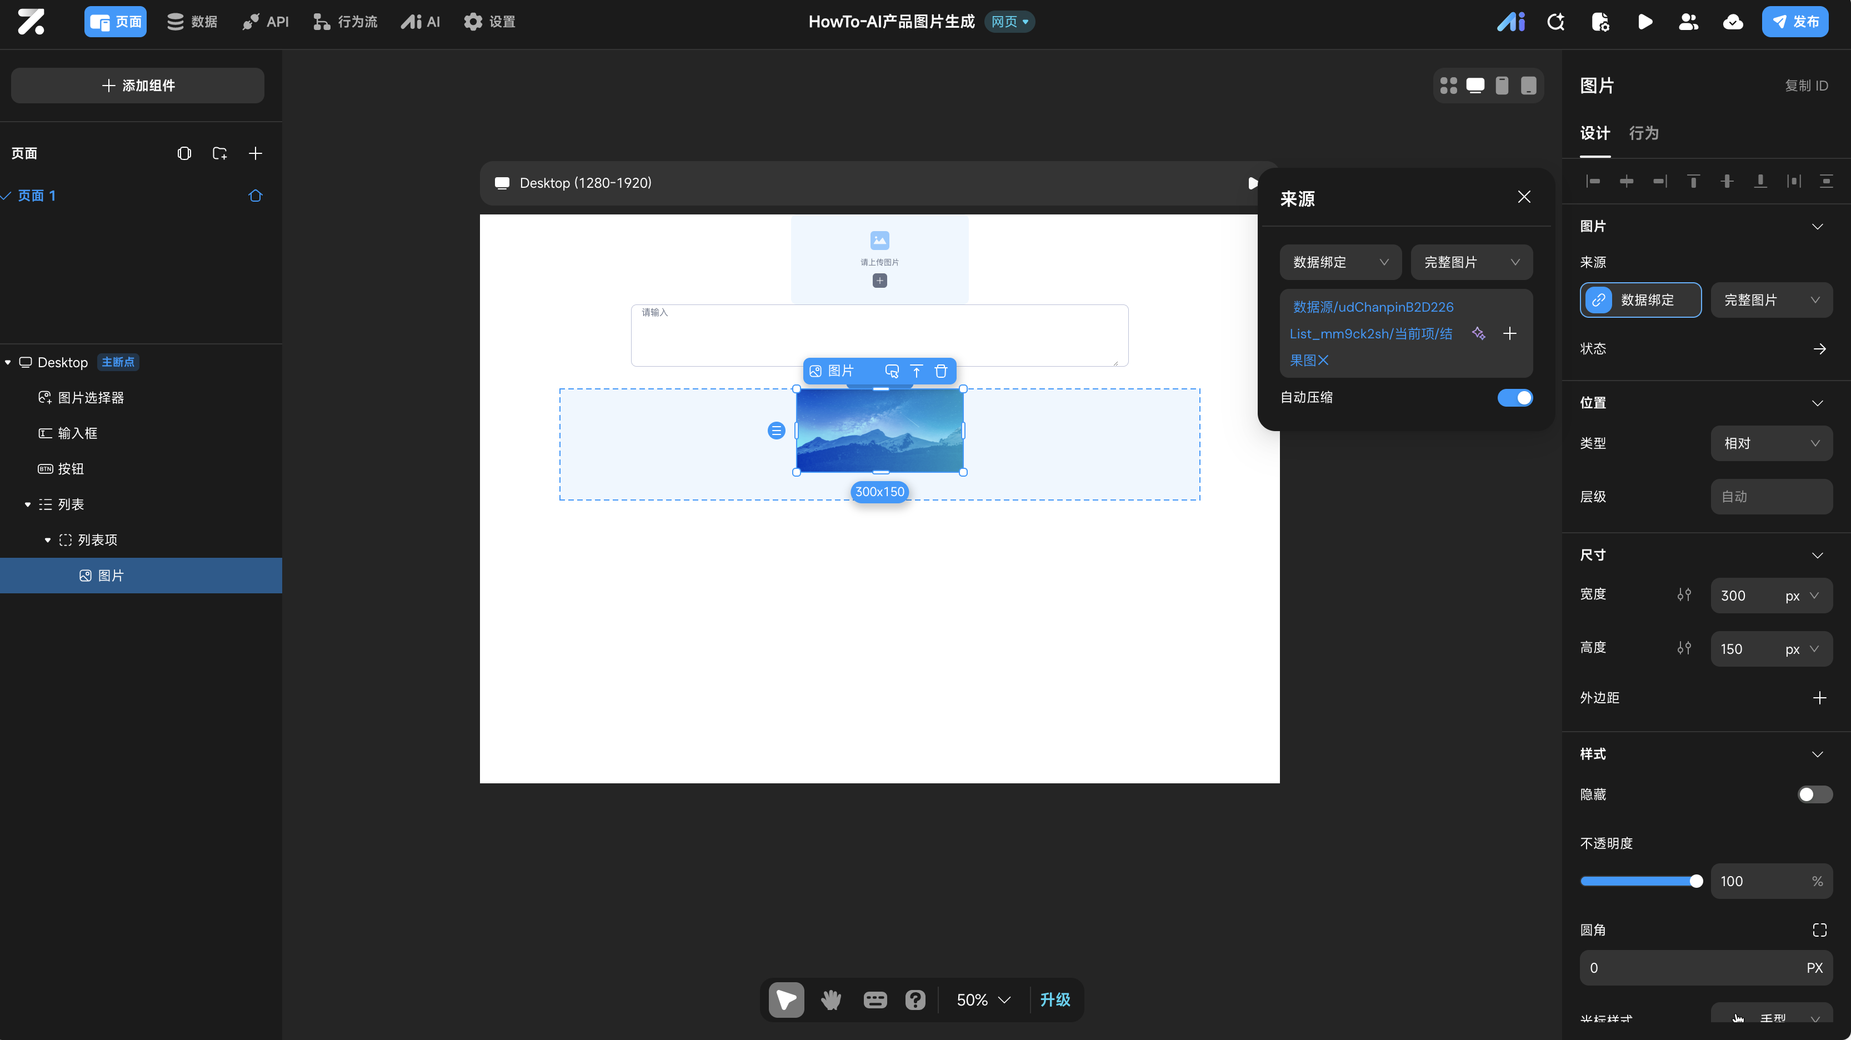Image resolution: width=1851 pixels, height=1040 pixels.
Task: Switch to the 行为 tab
Action: [x=1643, y=133]
